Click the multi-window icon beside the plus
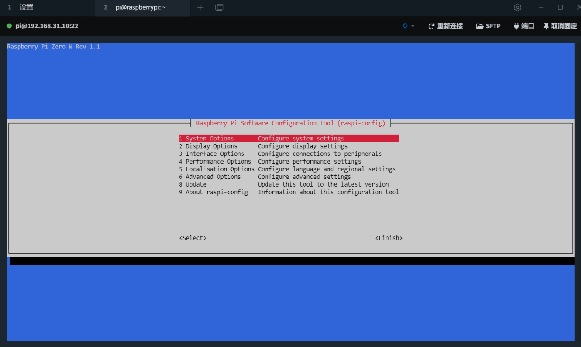This screenshot has width=581, height=347. [x=219, y=7]
